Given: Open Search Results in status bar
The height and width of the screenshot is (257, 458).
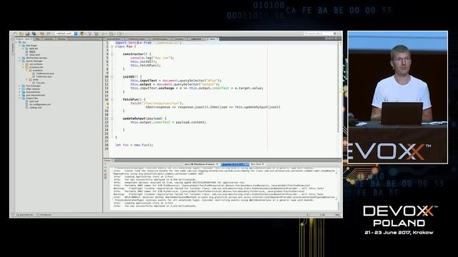Looking at the screenshot, I should pos(24,215).
